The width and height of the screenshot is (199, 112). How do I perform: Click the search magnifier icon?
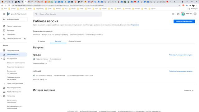point(36,14)
